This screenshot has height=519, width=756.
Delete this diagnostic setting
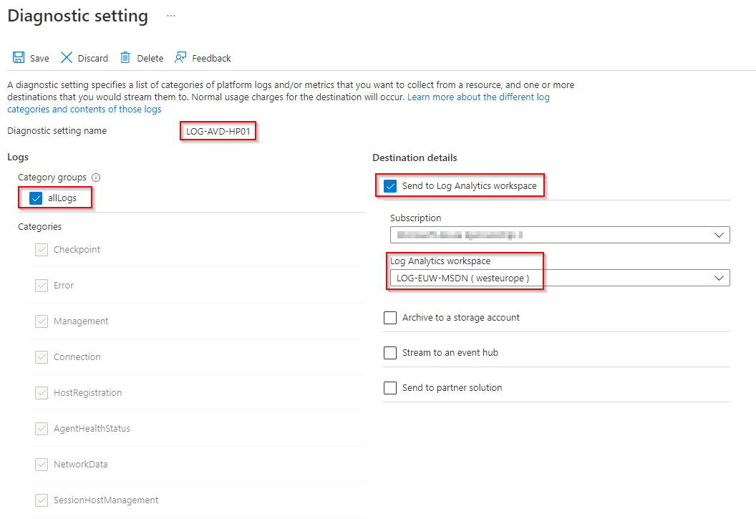pyautogui.click(x=141, y=57)
